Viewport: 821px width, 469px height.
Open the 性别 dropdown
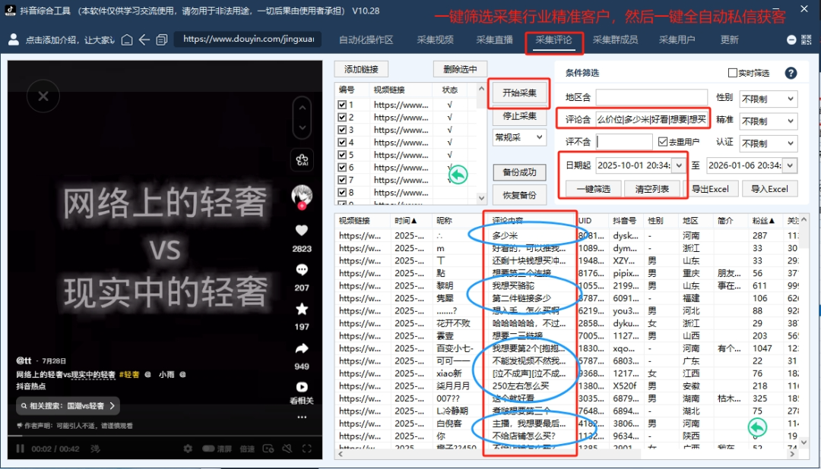tap(768, 99)
